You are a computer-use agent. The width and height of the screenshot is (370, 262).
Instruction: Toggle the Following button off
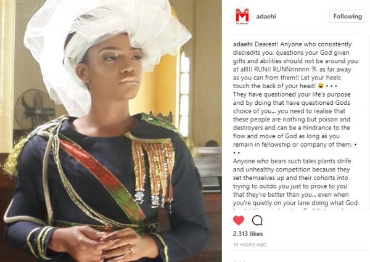tap(347, 16)
